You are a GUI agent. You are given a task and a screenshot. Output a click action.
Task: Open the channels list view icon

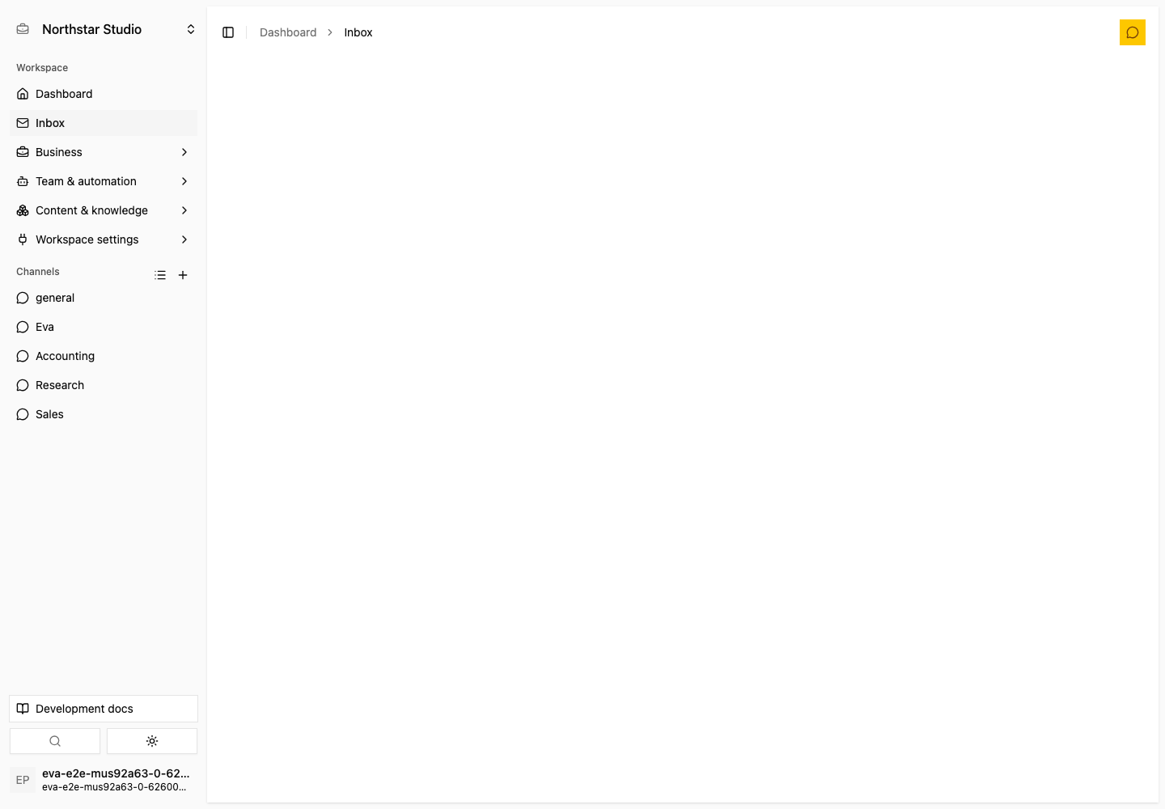coord(160,275)
